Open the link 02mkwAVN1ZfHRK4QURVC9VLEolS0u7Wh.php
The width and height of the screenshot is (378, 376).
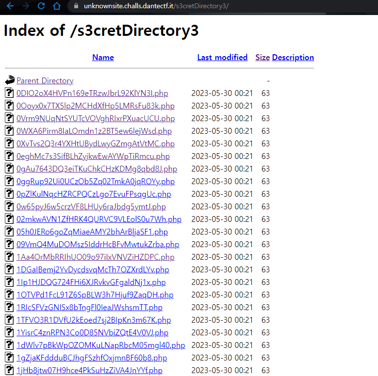[x=99, y=219]
